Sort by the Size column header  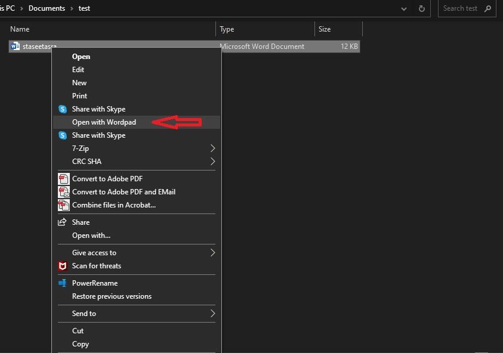pos(339,29)
